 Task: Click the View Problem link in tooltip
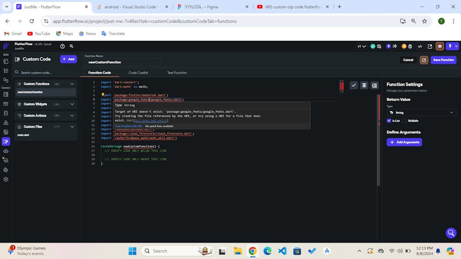(128, 126)
